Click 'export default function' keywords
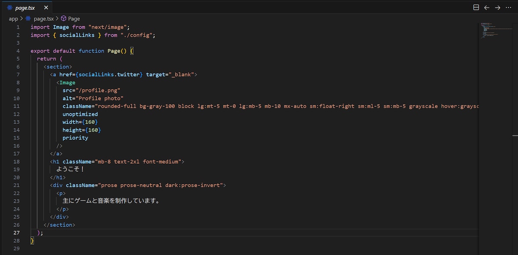Screen dimensions: 518x255 (68, 51)
